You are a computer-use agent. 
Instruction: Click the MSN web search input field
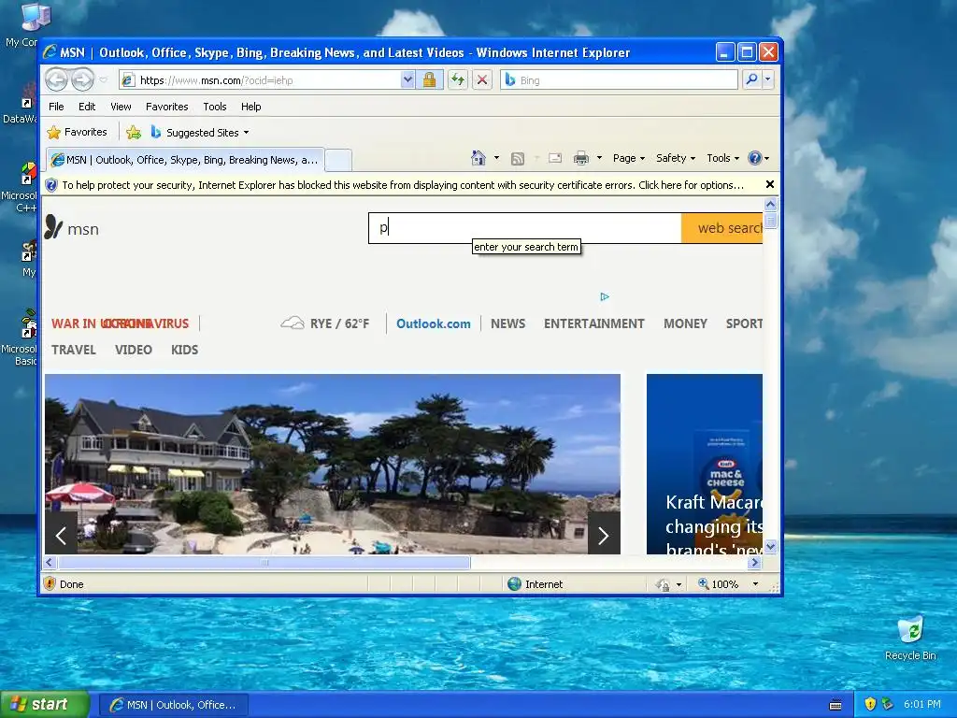point(525,228)
